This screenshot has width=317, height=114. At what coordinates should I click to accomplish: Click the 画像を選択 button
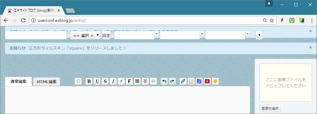[x=270, y=108]
